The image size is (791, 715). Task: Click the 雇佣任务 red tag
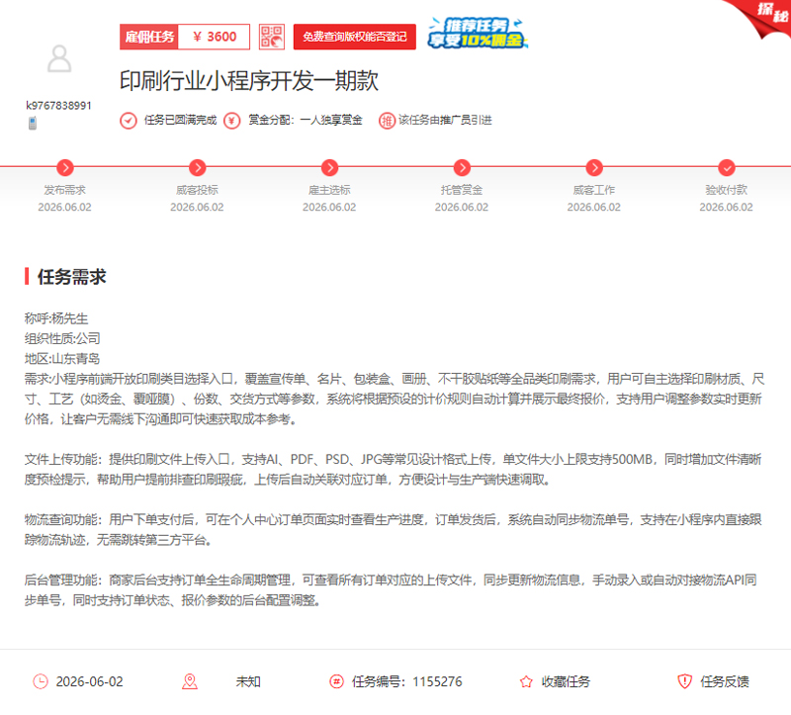[x=149, y=37]
